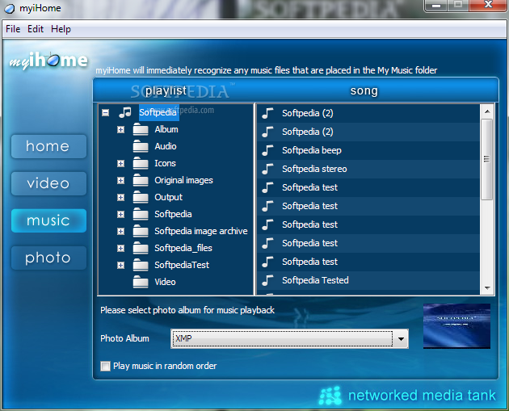Click the SoftpediaTest folder icon
The image size is (509, 411).
[141, 265]
